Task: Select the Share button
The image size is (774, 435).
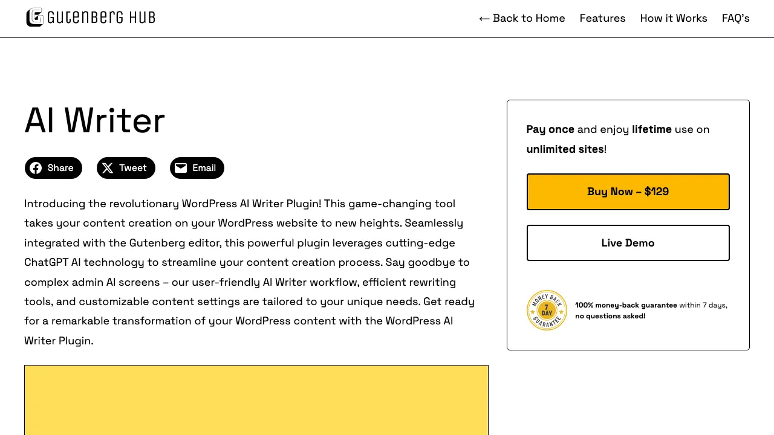Action: click(53, 168)
